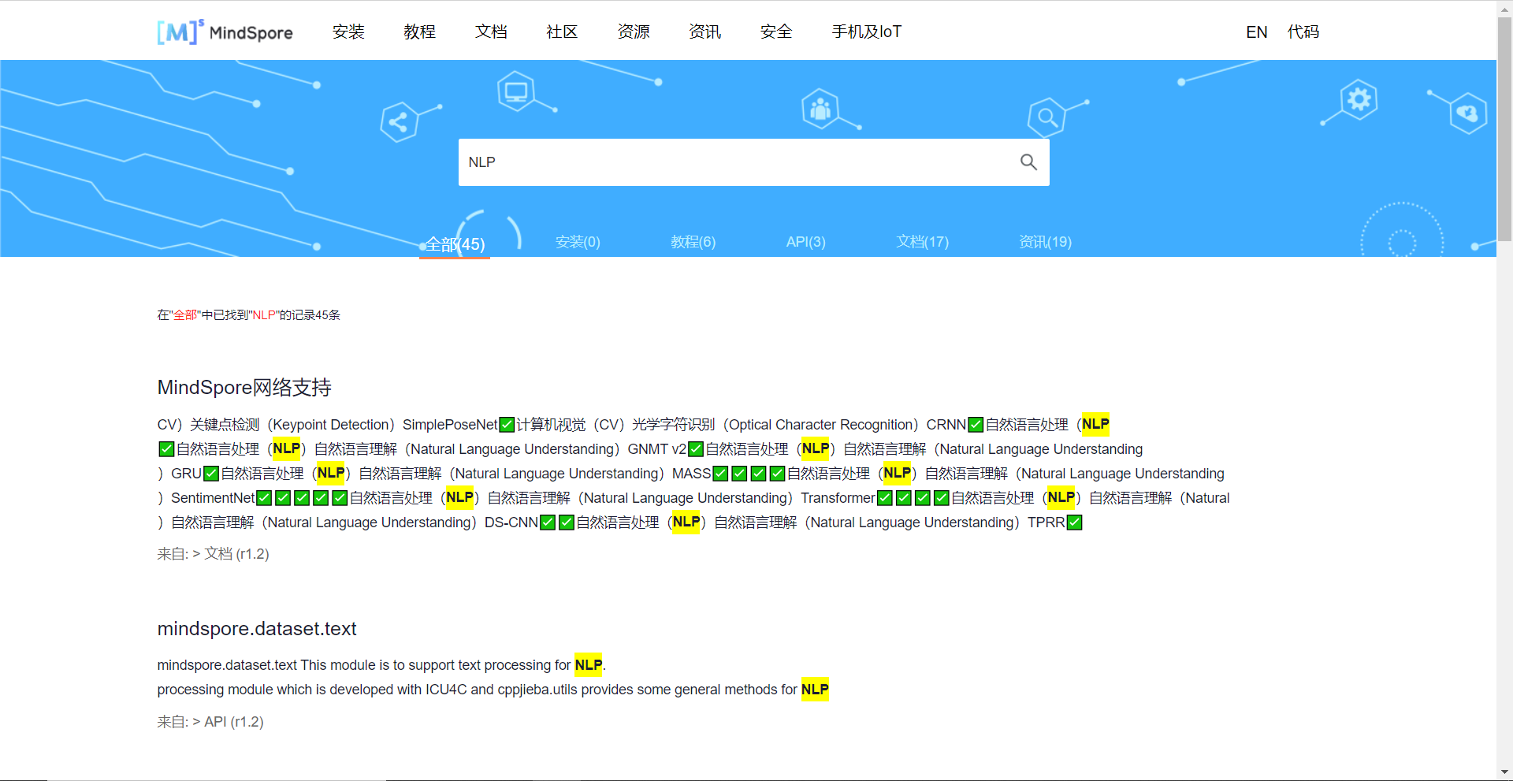
Task: Click the MindSpore logo in the header
Action: [225, 32]
